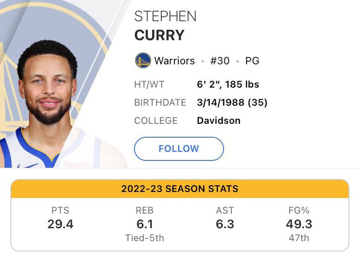Image resolution: width=358 pixels, height=261 pixels.
Task: Tap the FG% value 49.3
Action: click(299, 224)
